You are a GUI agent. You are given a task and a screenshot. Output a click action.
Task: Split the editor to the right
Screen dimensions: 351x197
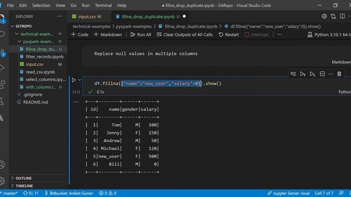coord(342,16)
